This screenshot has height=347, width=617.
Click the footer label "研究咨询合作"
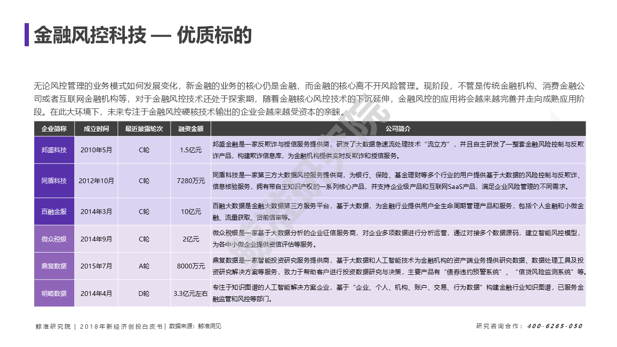coord(497,326)
